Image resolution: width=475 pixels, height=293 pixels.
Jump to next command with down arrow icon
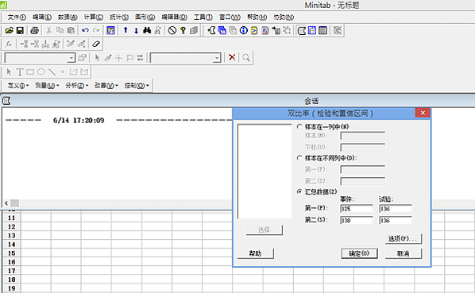(136, 30)
